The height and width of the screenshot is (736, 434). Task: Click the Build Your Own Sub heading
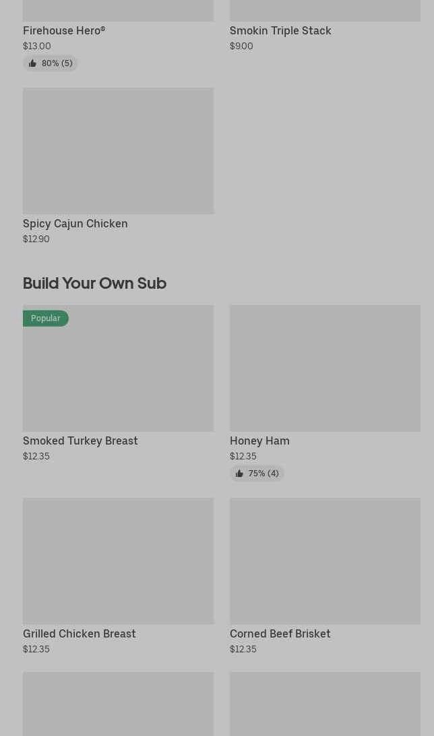coord(94,283)
